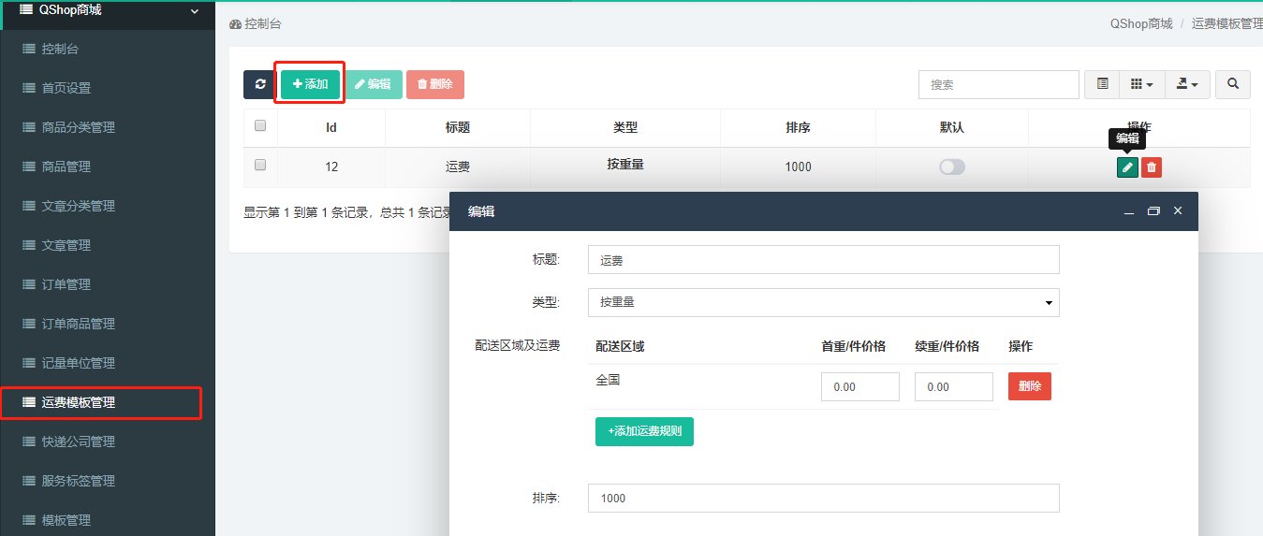Open 快递公司管理 in the sidebar
1263x536 pixels.
[78, 442]
